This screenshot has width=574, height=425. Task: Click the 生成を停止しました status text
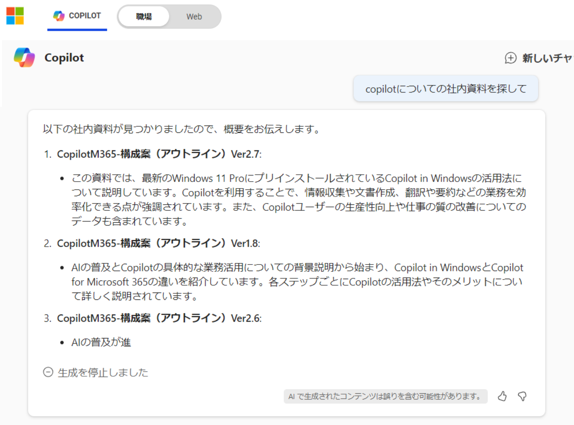coord(103,373)
